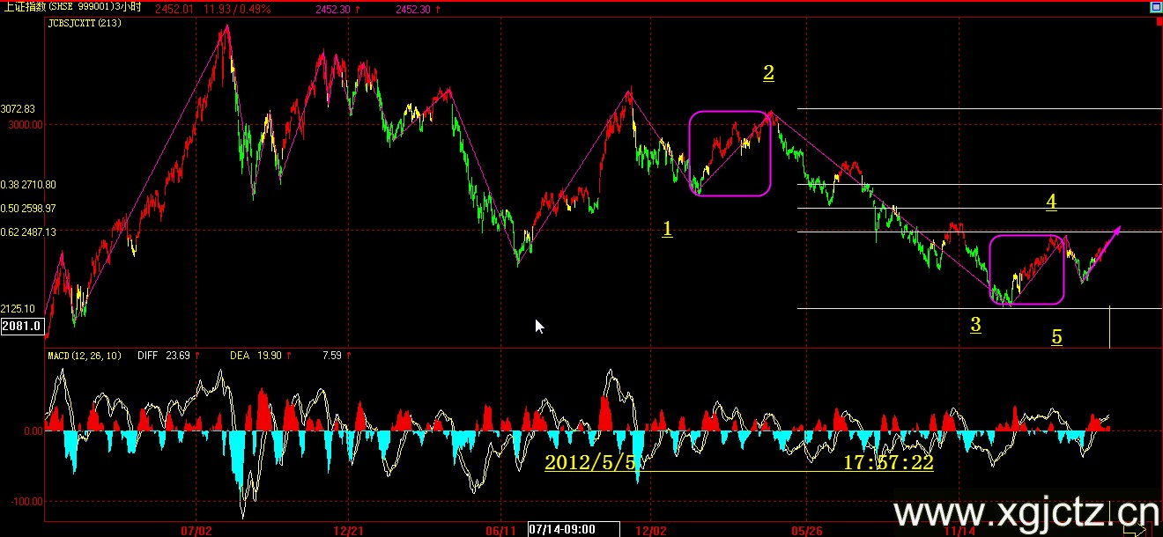The height and width of the screenshot is (537, 1163).
Task: Click the wave label 4 marker
Action: 1051,202
